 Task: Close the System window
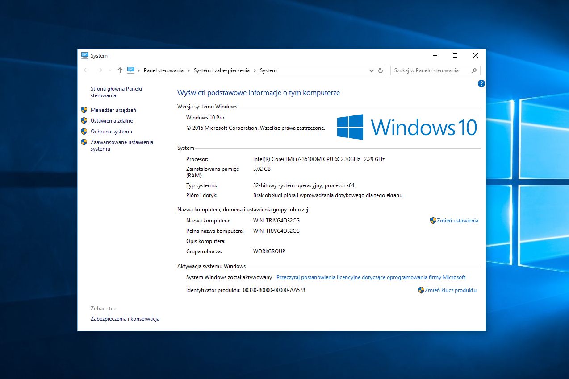pyautogui.click(x=476, y=55)
